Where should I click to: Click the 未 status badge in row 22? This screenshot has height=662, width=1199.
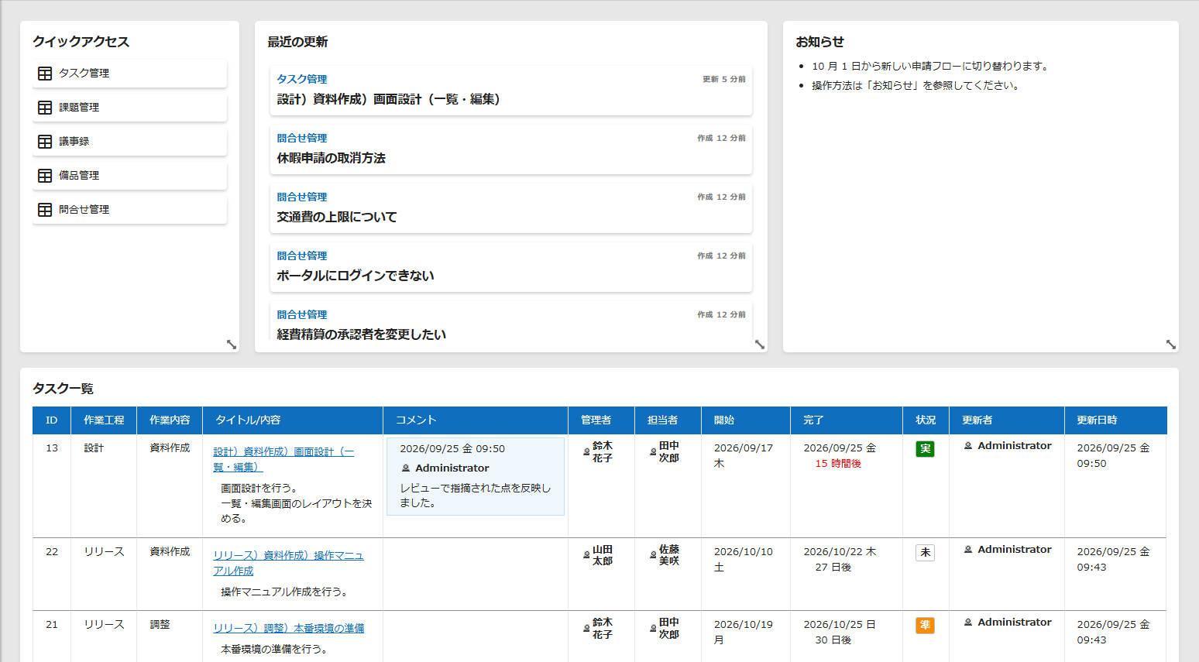(x=925, y=553)
